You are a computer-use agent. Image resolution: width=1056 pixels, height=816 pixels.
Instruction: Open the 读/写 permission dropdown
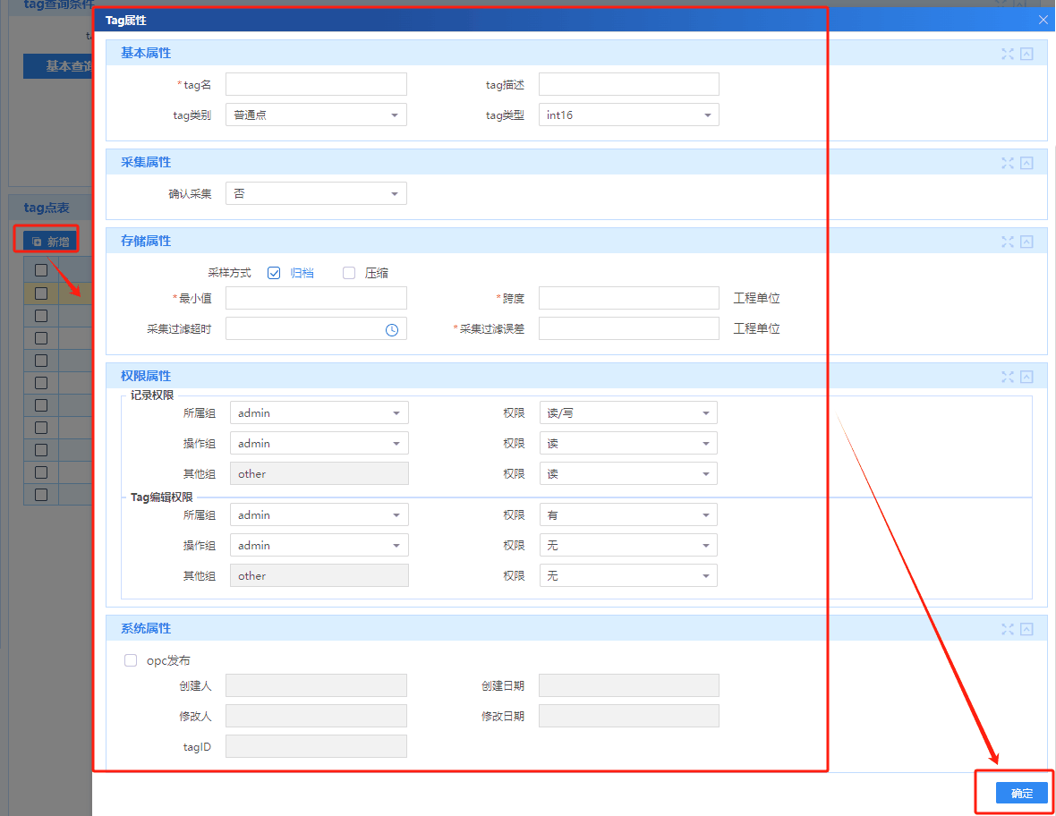628,412
